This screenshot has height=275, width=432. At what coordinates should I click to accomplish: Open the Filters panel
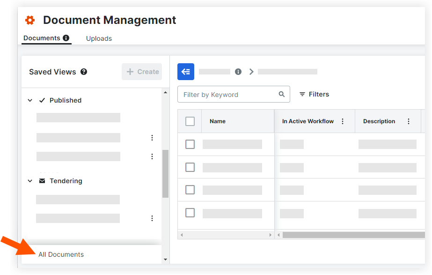coord(314,94)
